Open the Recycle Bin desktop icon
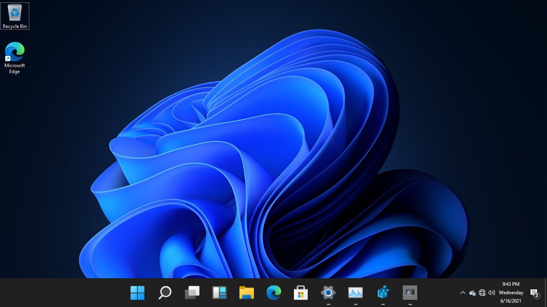The height and width of the screenshot is (307, 547). (15, 16)
